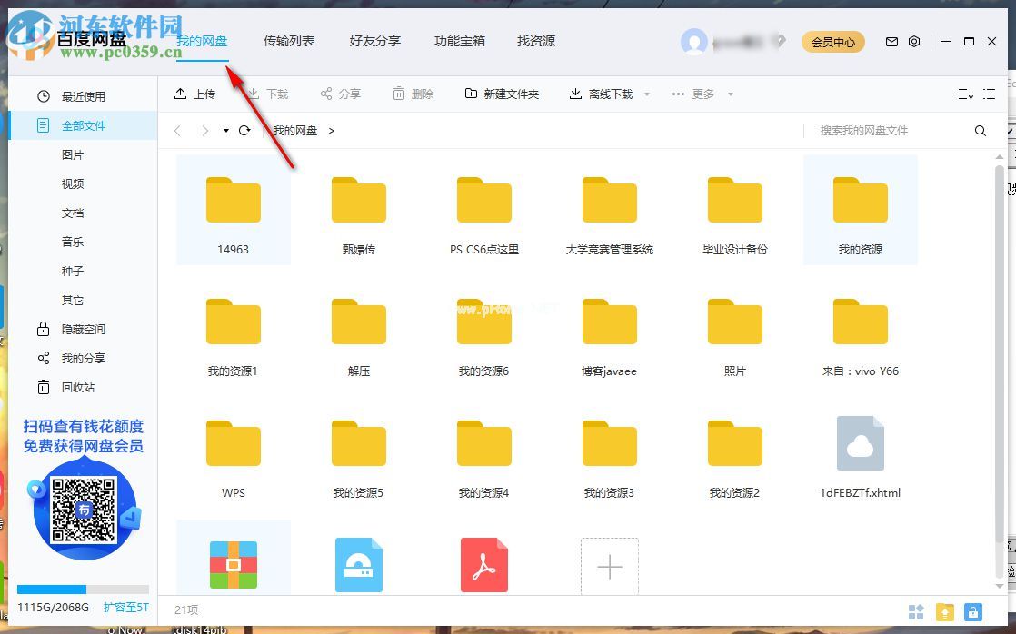The width and height of the screenshot is (1016, 634).
Task: Click the 会员中心 button
Action: pyautogui.click(x=833, y=42)
